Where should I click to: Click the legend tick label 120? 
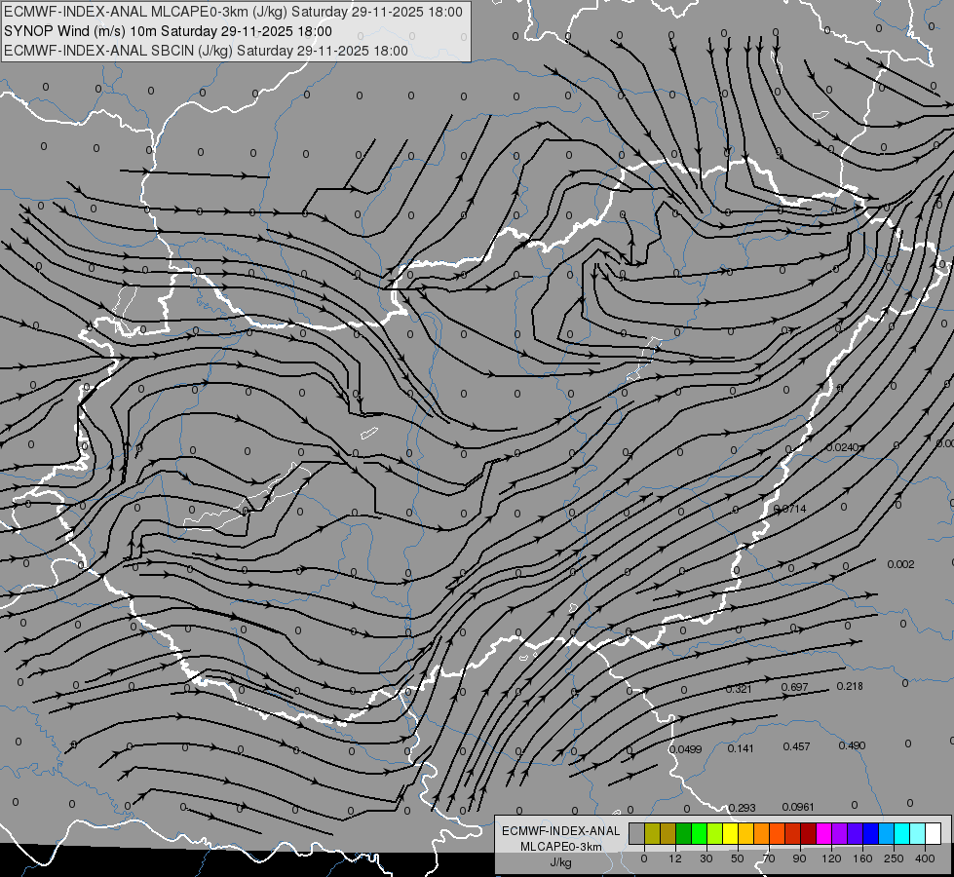point(832,858)
